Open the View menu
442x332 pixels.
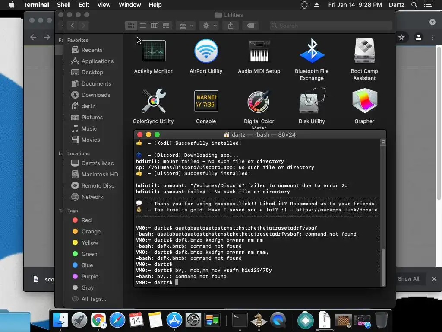(x=104, y=5)
